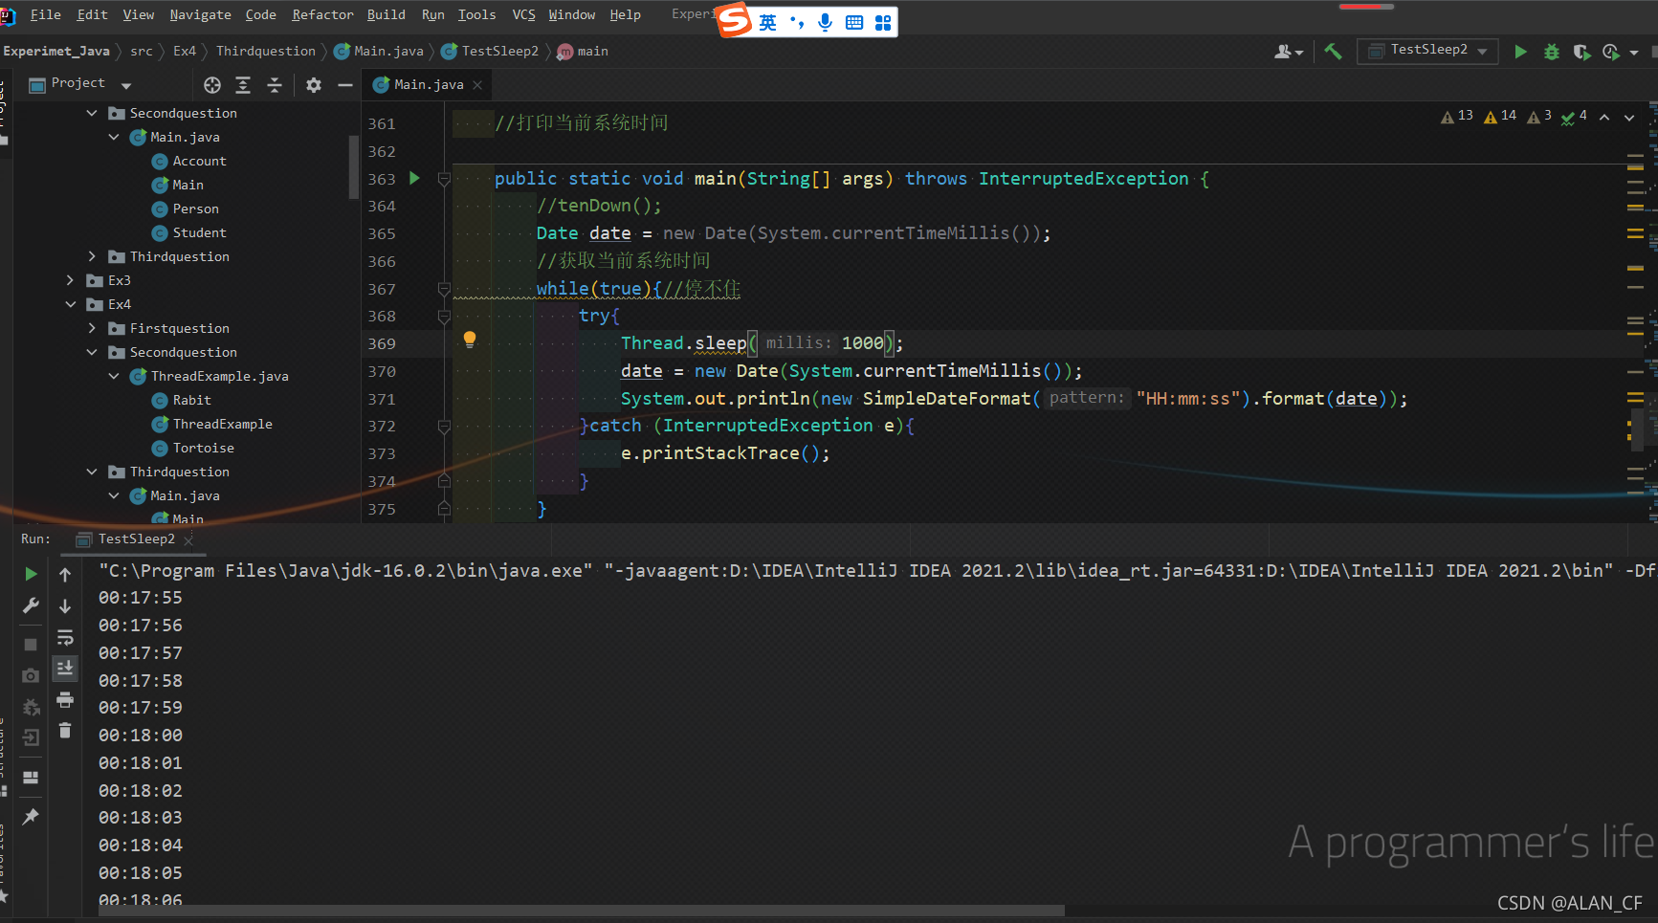Image resolution: width=1658 pixels, height=923 pixels.
Task: Click the yellow lightbulb intention icon
Action: [x=470, y=340]
